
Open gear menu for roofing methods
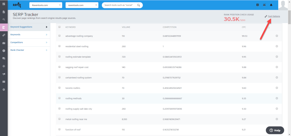[277, 98]
